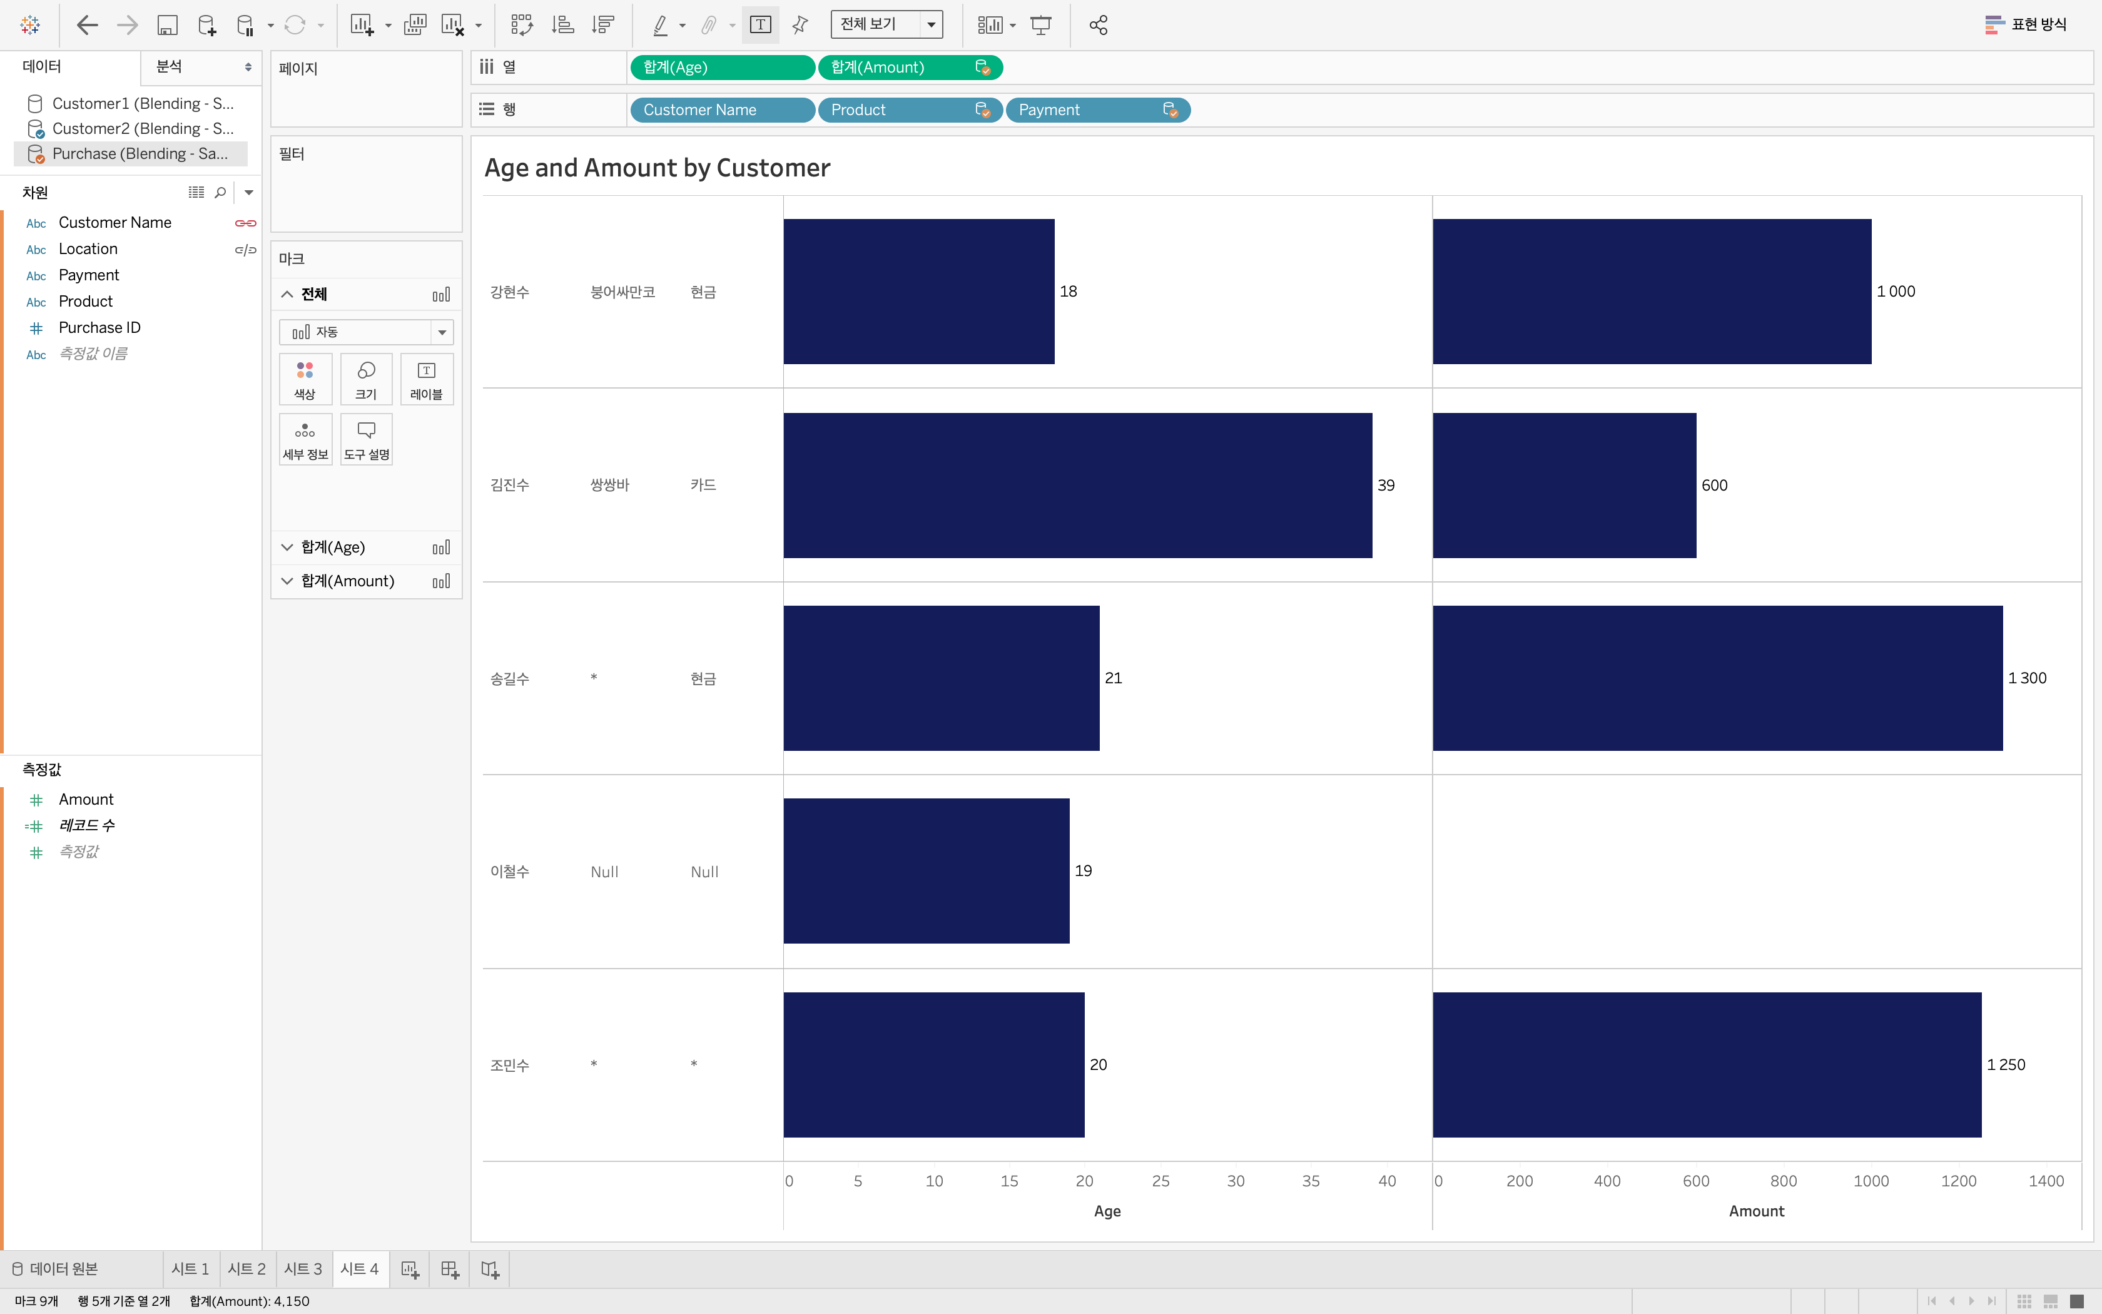The width and height of the screenshot is (2102, 1314).
Task: Click the Tooltip marks card icon
Action: coord(366,440)
